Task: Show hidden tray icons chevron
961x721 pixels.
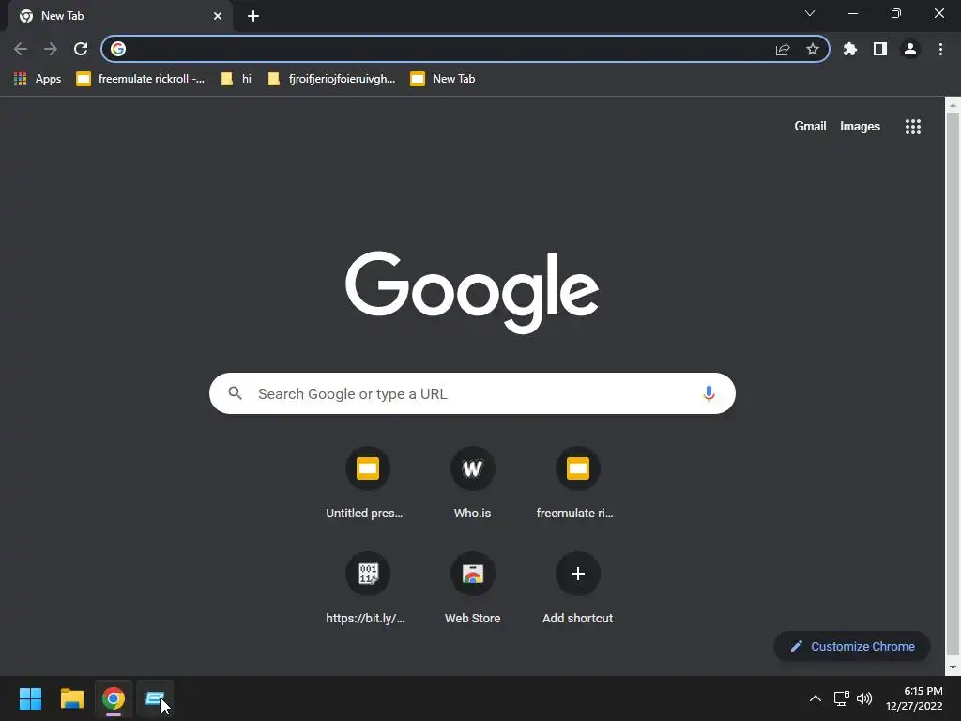Action: (816, 698)
